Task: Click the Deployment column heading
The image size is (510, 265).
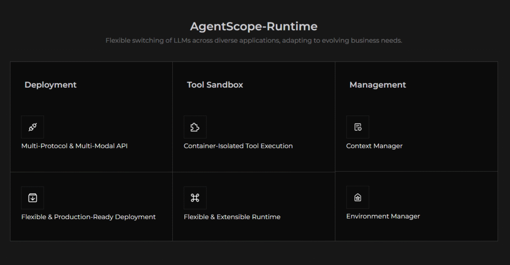Action: [50, 85]
